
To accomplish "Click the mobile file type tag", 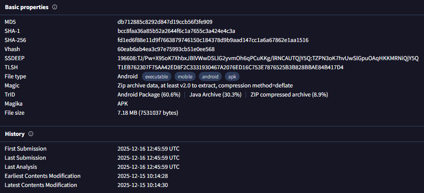I will 185,77.
